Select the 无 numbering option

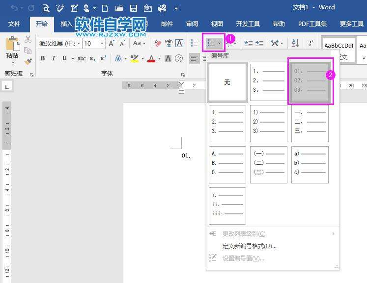tap(227, 82)
